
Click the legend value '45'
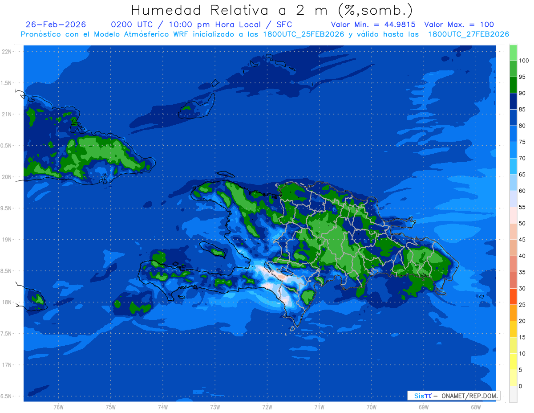522,240
